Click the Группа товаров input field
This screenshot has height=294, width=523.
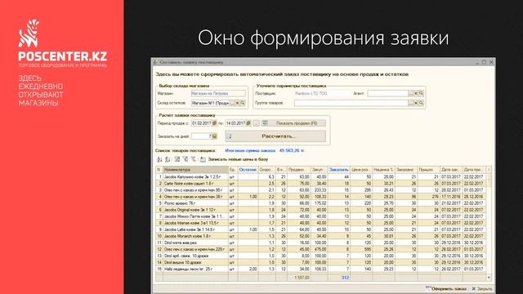pyautogui.click(x=351, y=103)
